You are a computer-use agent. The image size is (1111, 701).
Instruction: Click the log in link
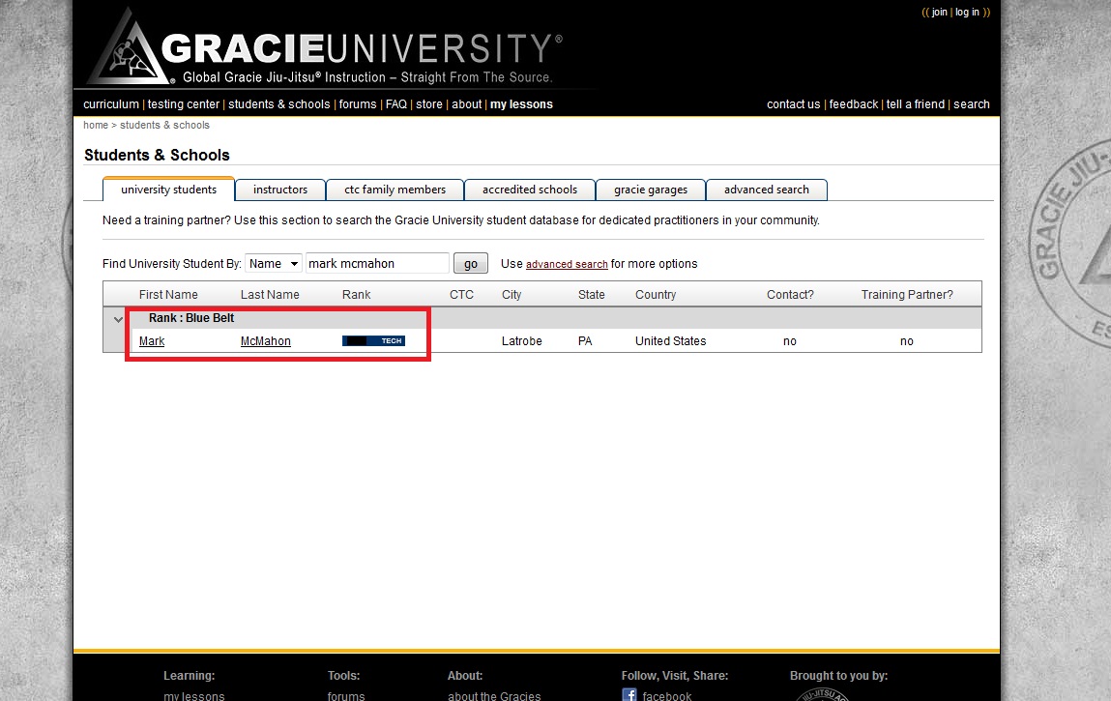[967, 12]
